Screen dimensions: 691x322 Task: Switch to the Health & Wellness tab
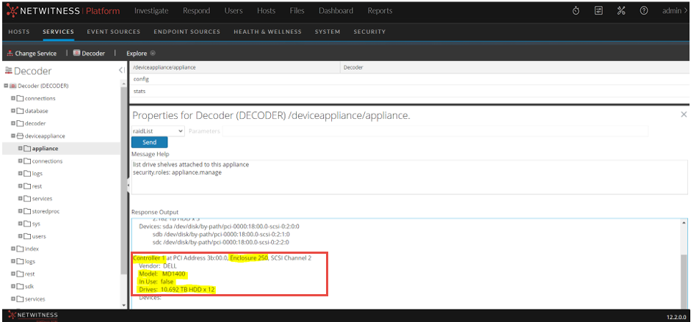pyautogui.click(x=267, y=32)
